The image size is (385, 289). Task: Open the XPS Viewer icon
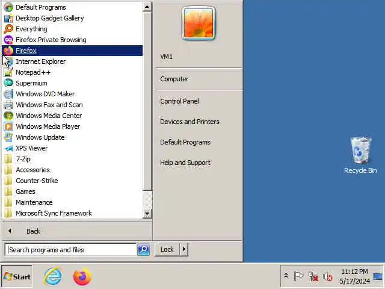tap(8, 148)
